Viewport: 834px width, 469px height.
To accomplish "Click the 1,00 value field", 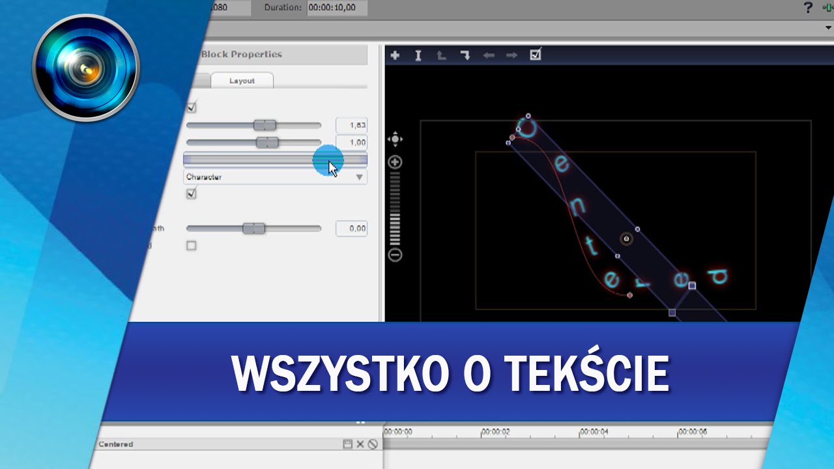I will (351, 142).
